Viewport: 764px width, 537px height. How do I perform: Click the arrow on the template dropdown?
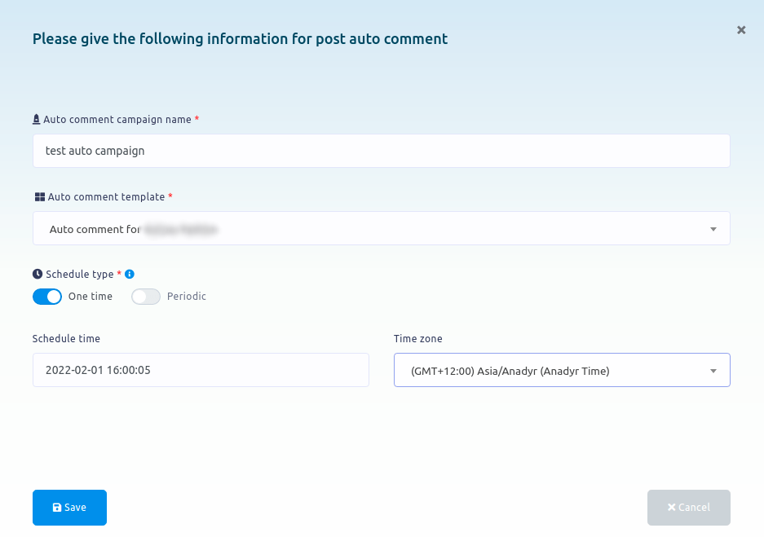(x=713, y=229)
